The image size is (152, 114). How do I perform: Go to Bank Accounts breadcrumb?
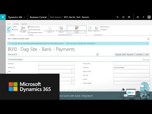[x=56, y=17]
